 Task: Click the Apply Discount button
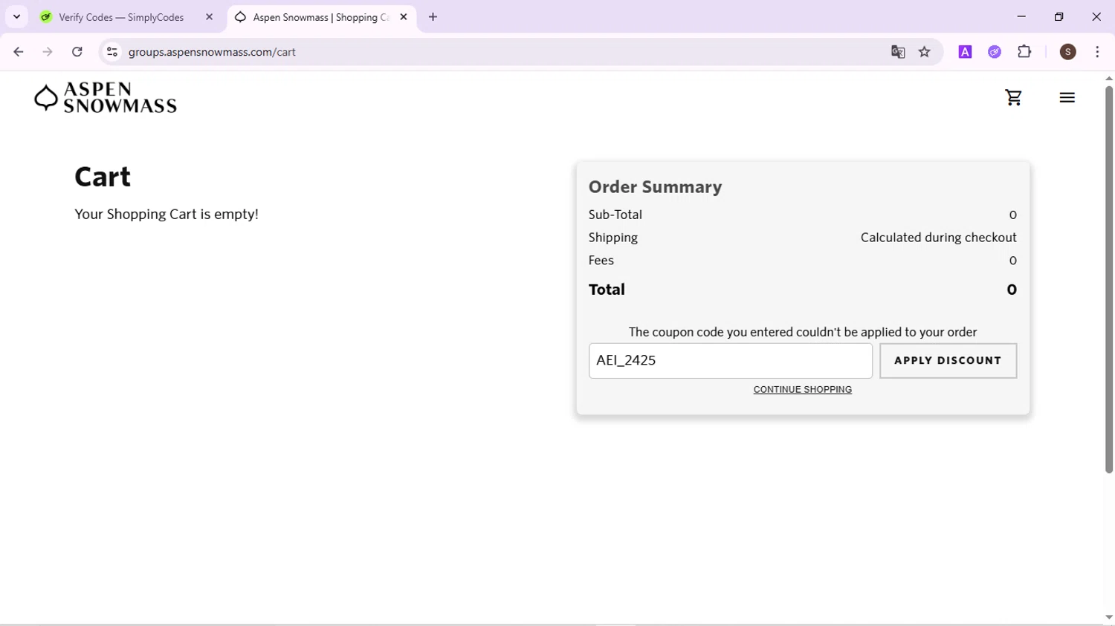click(x=948, y=361)
